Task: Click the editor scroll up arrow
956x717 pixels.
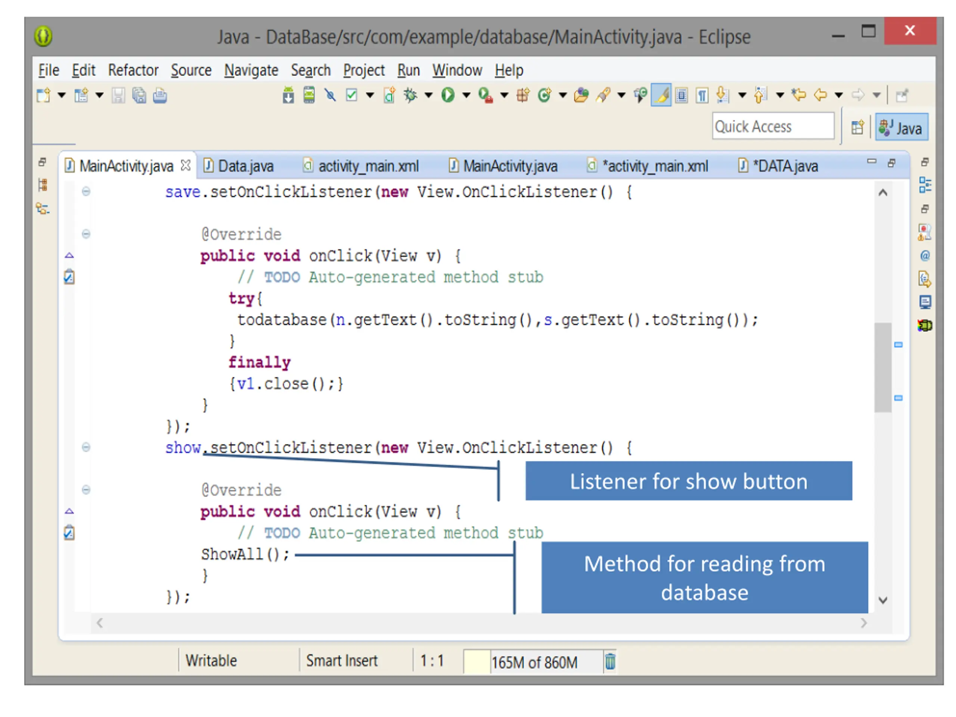Action: tap(883, 193)
